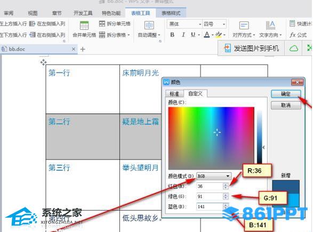Screen dimensions: 313x232
Task: Toggle Italic formatting button
Action: pos(183,35)
